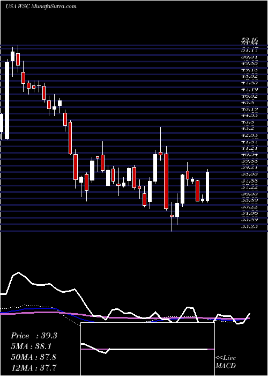This screenshot has height=376, width=268.
Task: Click the 45.19 price axis label
Action: tap(250, 109)
